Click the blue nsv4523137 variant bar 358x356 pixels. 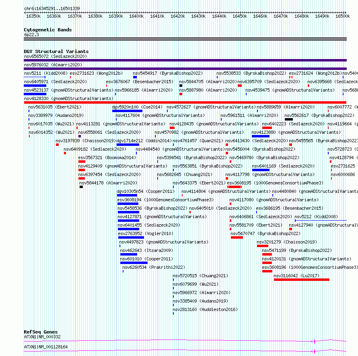[35, 94]
